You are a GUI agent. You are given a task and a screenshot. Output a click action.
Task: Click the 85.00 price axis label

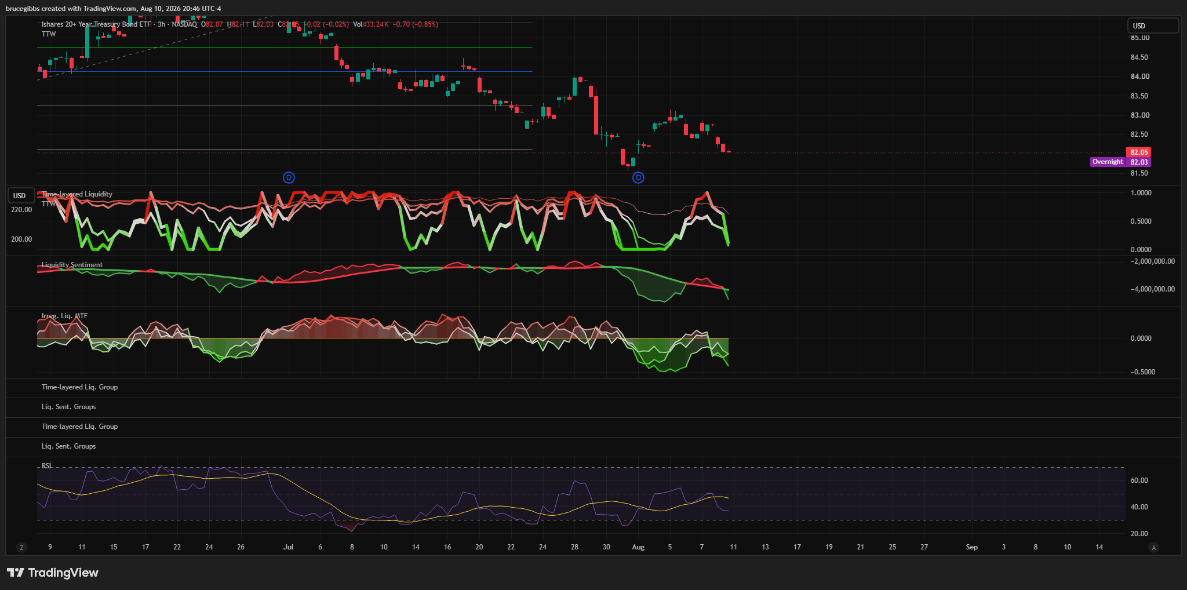pos(1139,38)
